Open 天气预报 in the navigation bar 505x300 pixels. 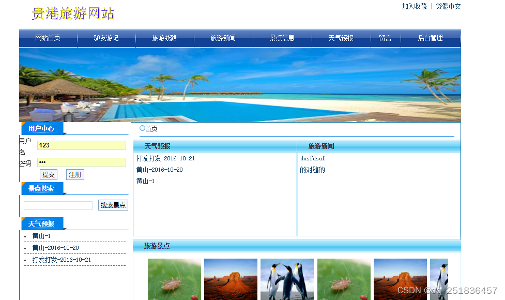[341, 38]
